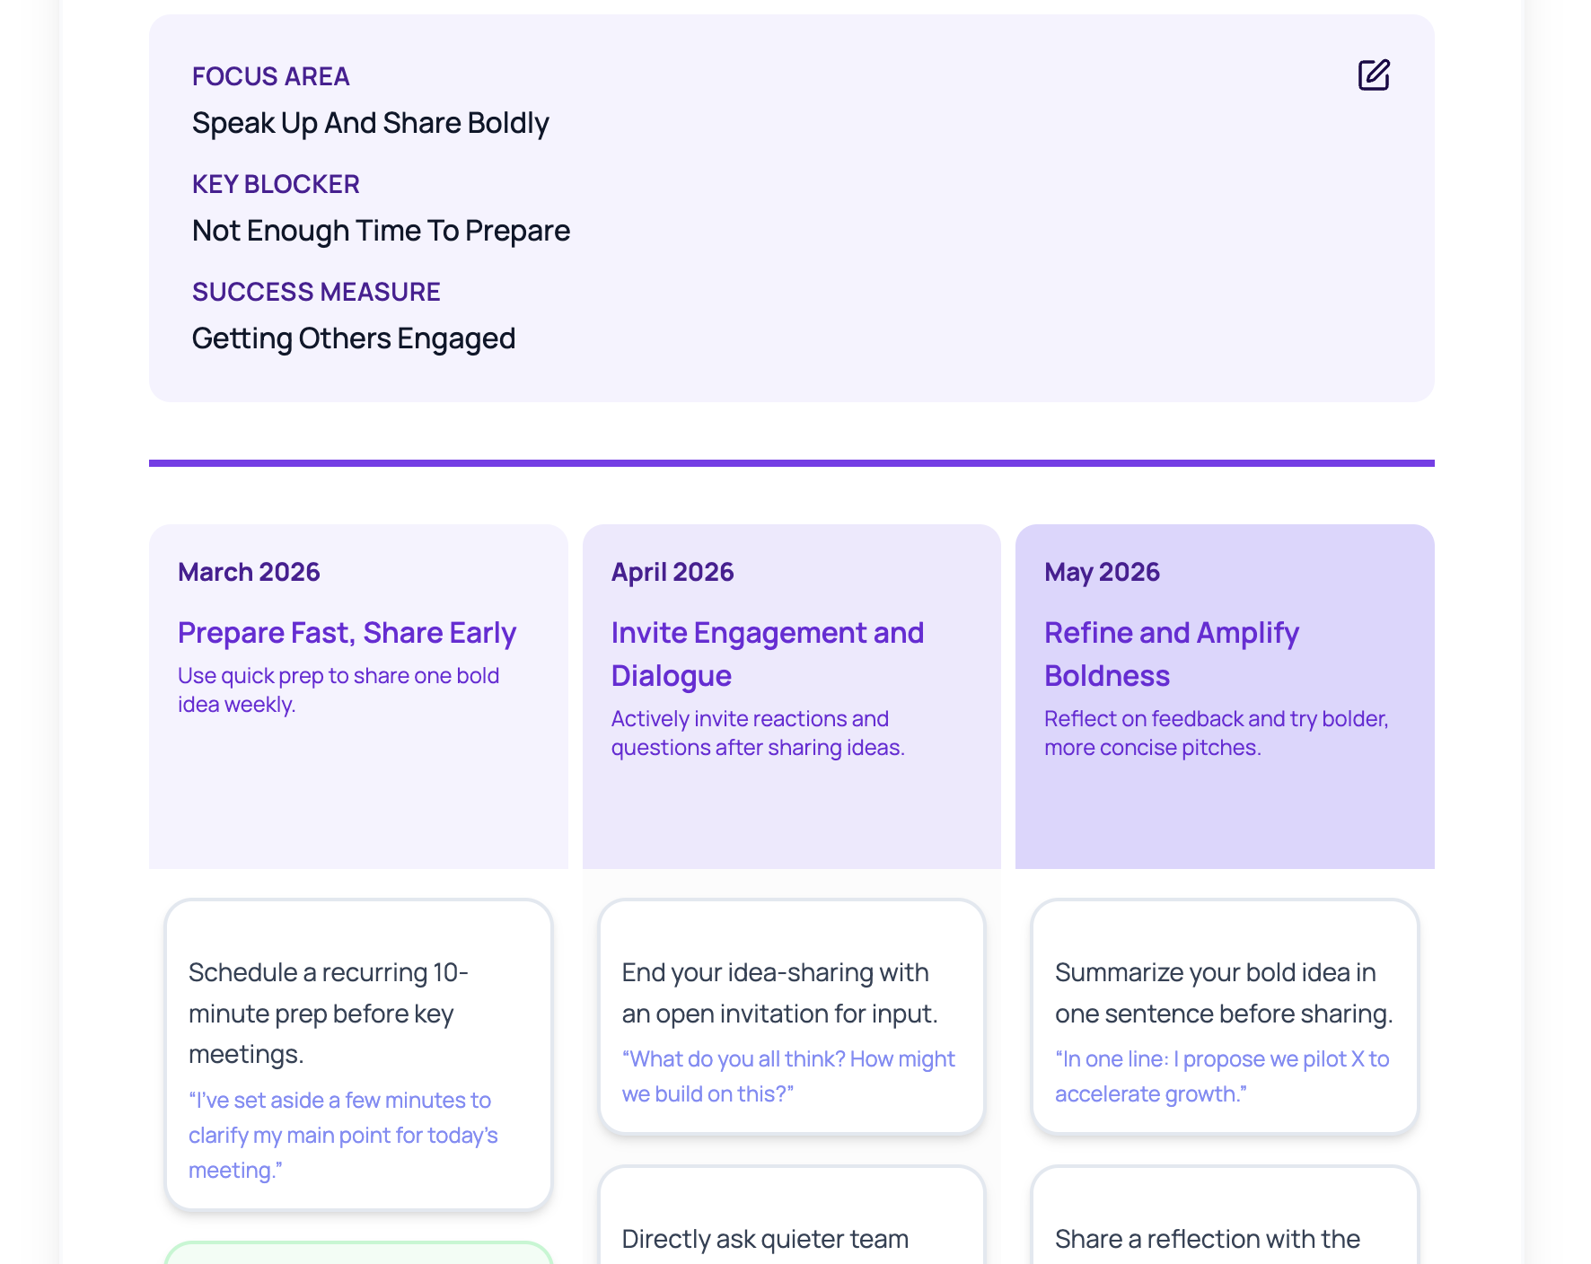The width and height of the screenshot is (1591, 1264).
Task: Click the edit pencil icon
Action: coord(1373,75)
